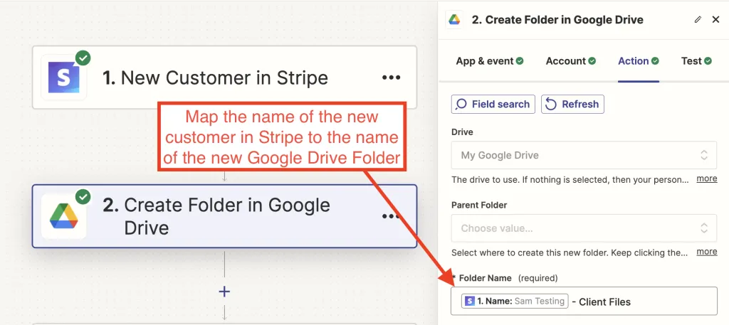Click the Field search button
The width and height of the screenshot is (729, 325).
[x=493, y=104]
